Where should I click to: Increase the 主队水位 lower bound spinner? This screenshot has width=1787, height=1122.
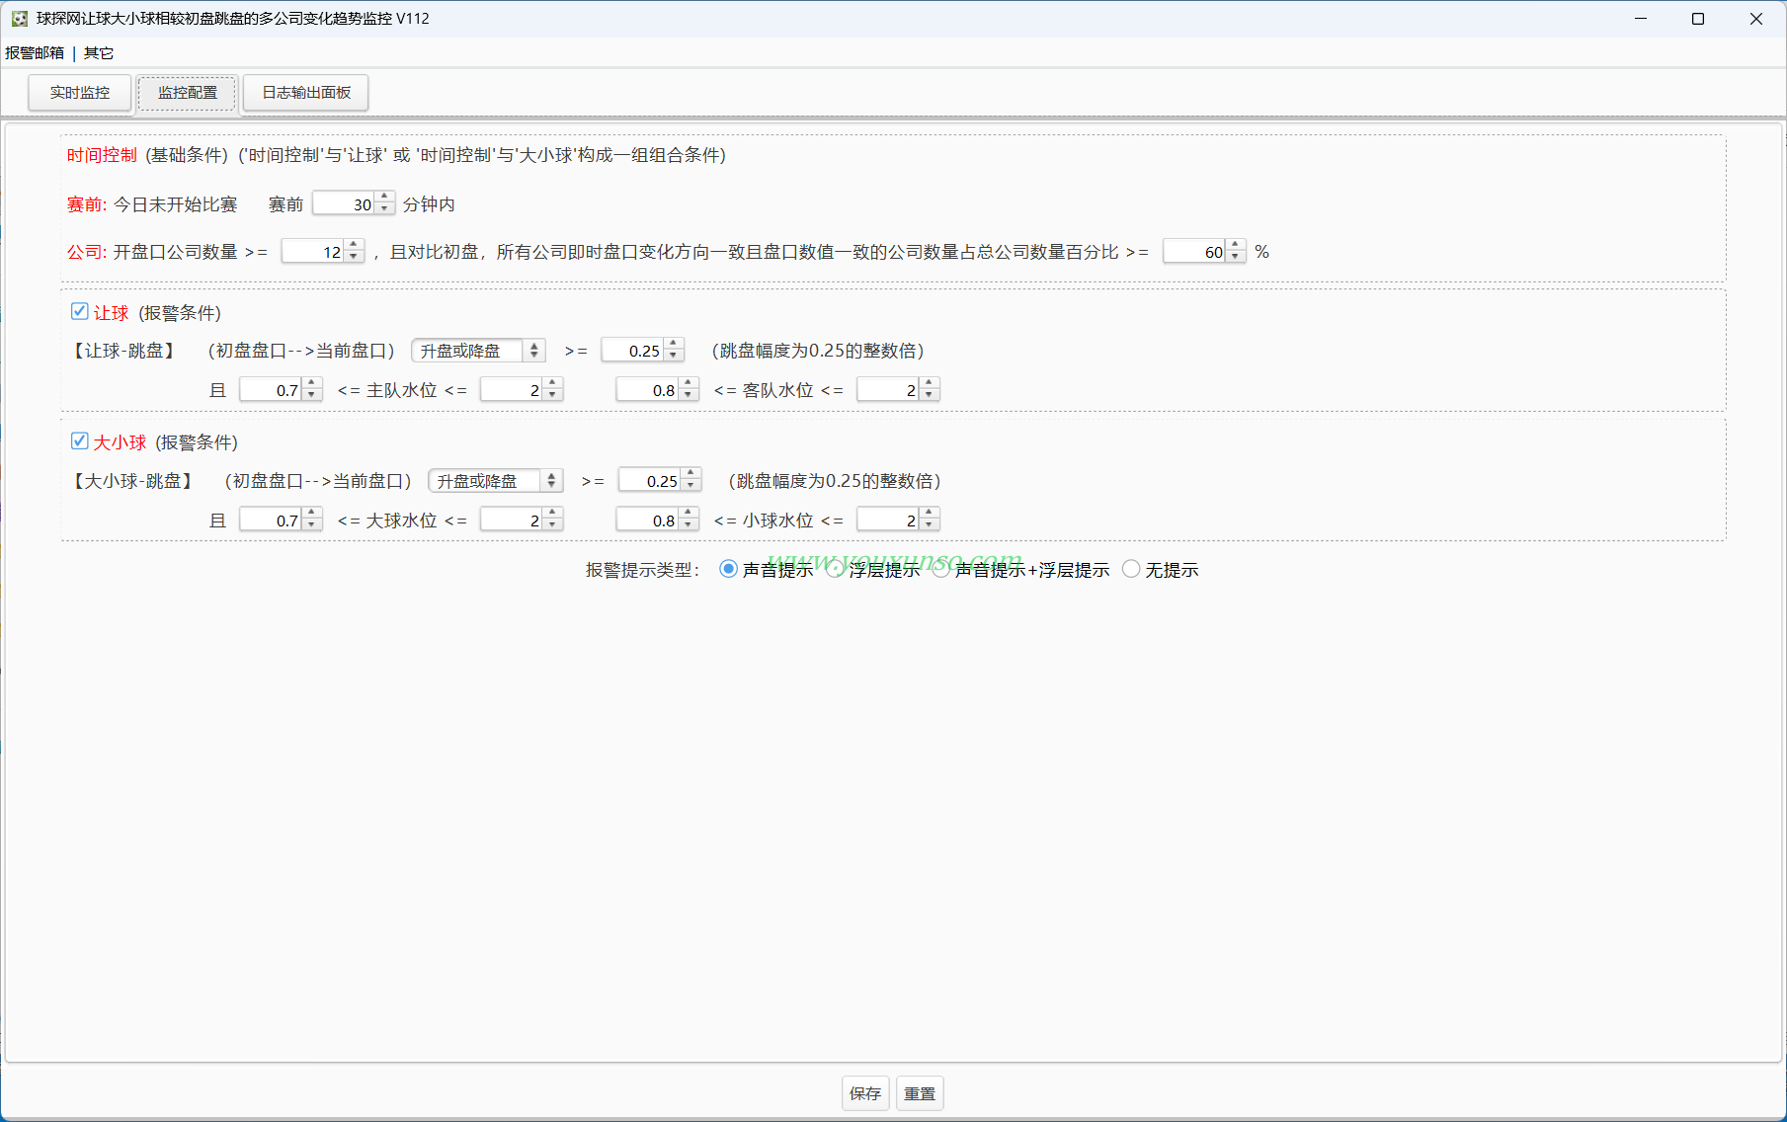[x=312, y=383]
